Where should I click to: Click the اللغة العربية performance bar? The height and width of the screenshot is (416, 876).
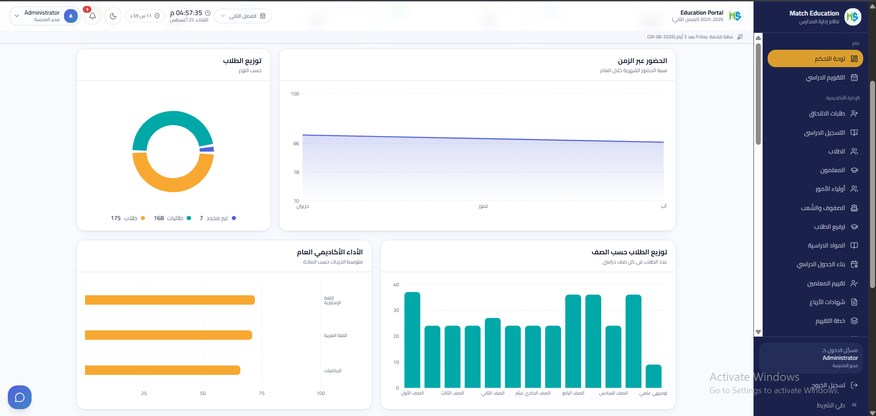tap(169, 335)
